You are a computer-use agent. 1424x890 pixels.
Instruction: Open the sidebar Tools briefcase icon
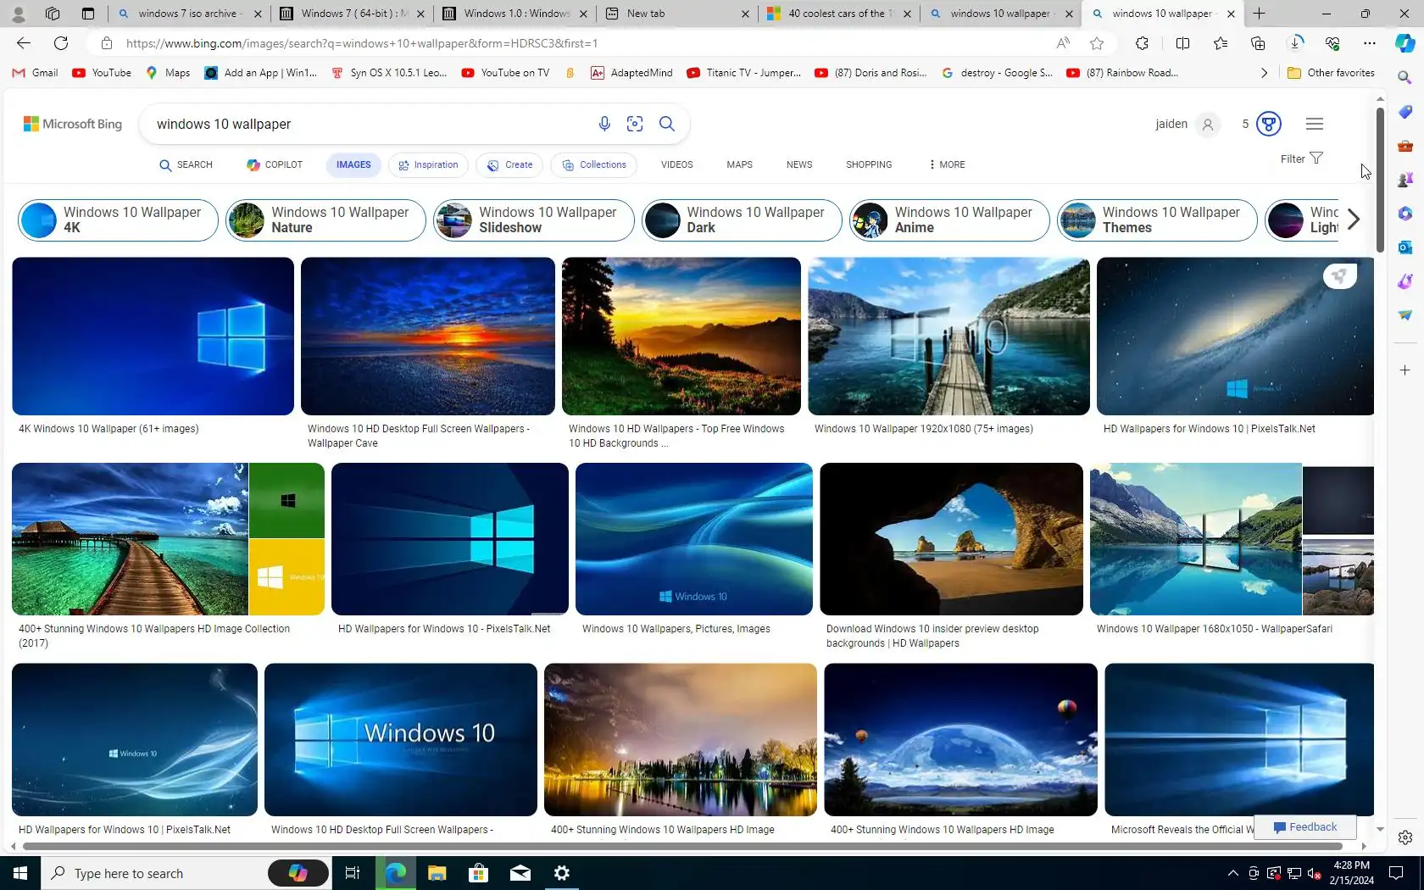1405,146
